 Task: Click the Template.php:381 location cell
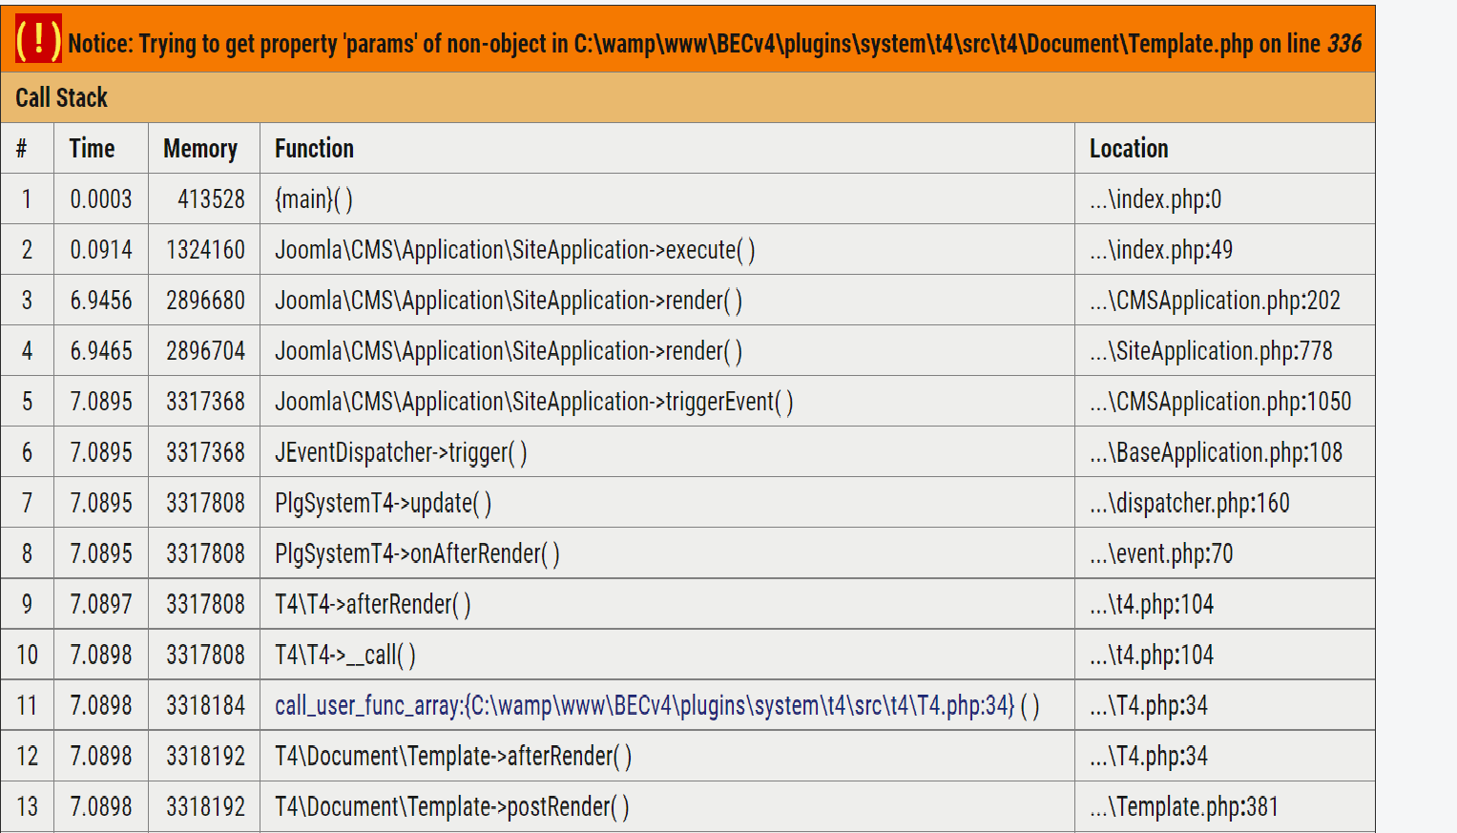click(1183, 807)
